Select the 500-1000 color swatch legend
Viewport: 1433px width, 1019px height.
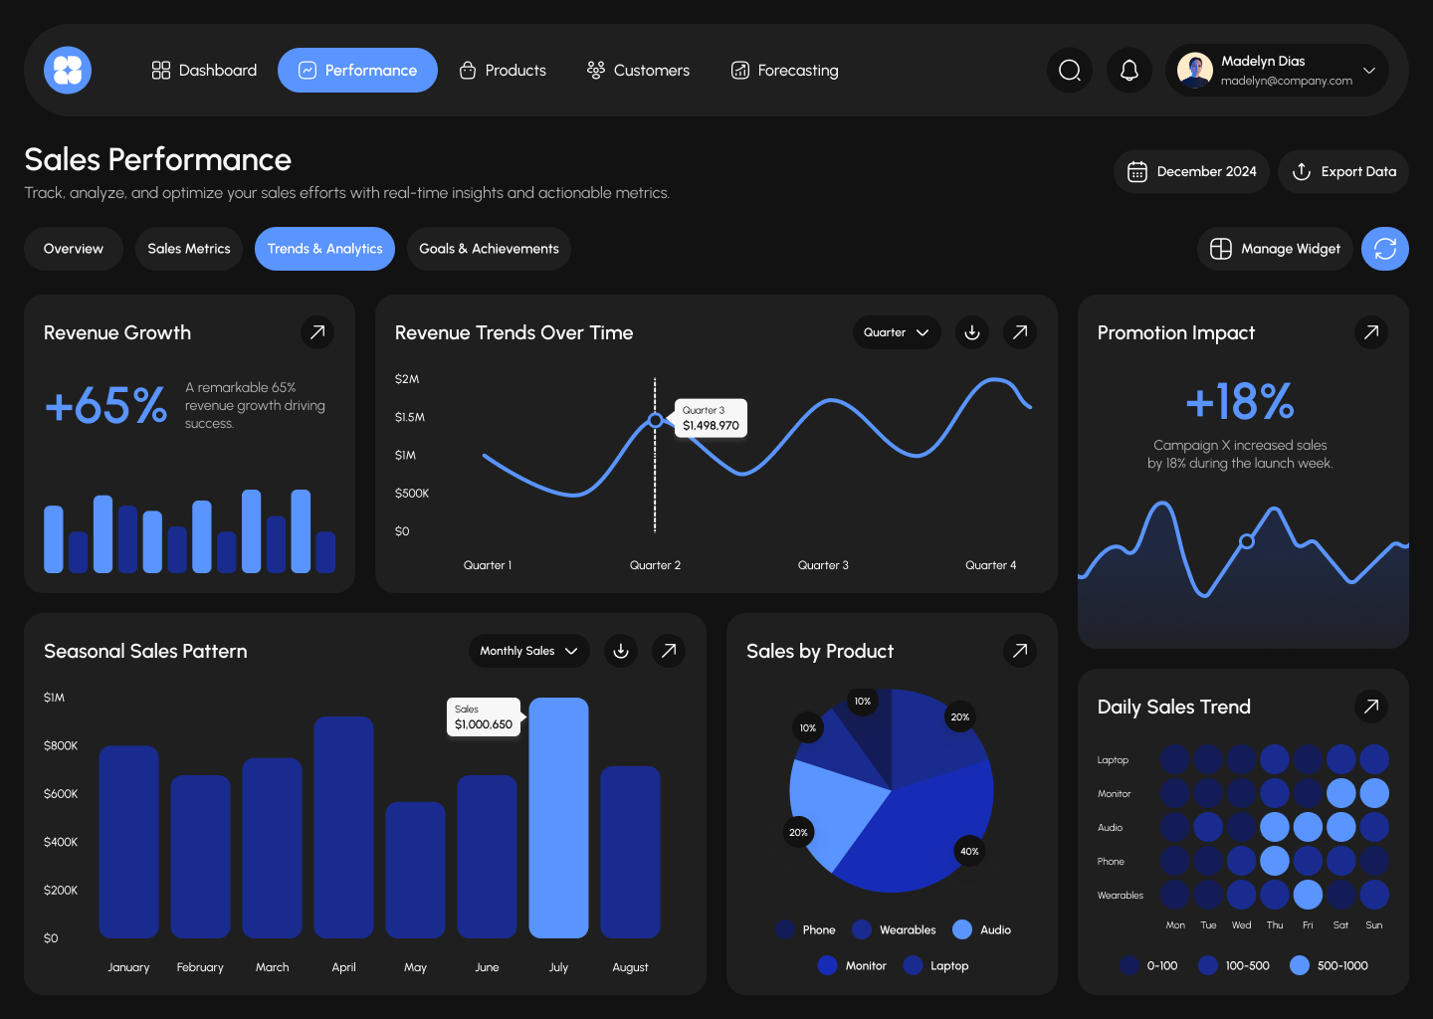coord(1299,965)
